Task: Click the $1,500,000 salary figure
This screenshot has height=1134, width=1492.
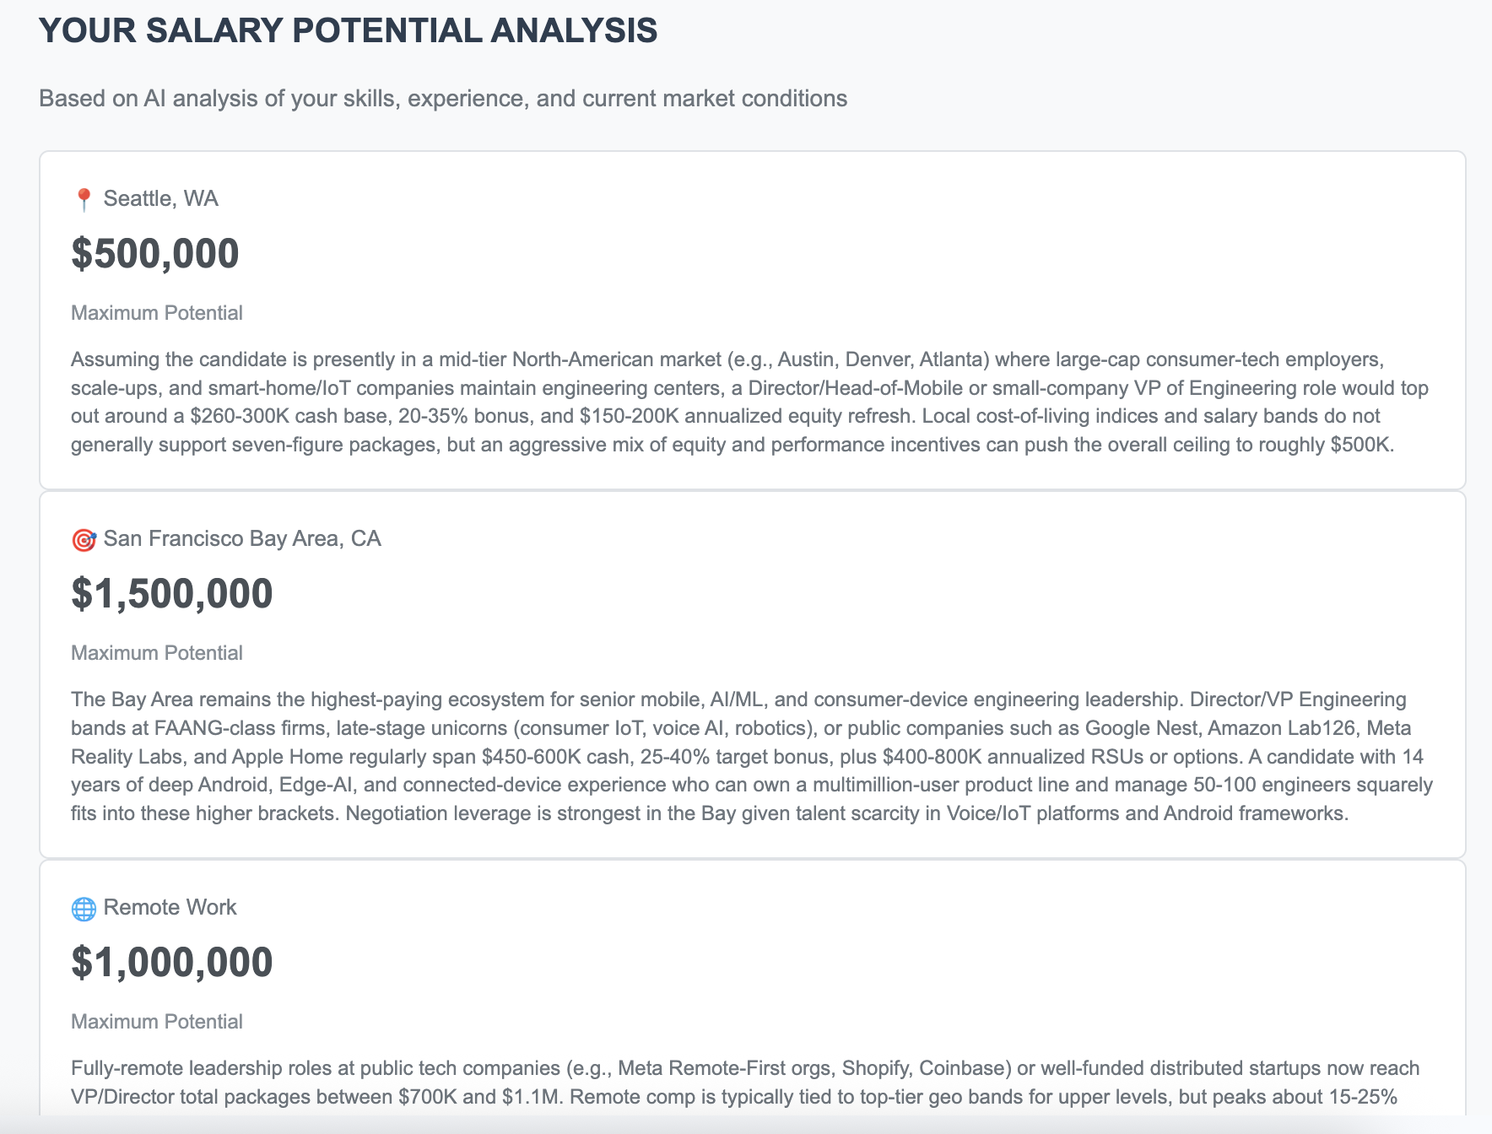Action: click(x=172, y=594)
